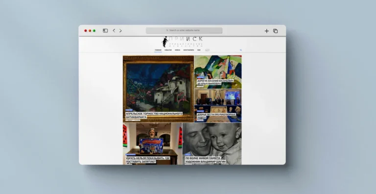
Task: Click the green maximize window dot
Action: tap(94, 31)
